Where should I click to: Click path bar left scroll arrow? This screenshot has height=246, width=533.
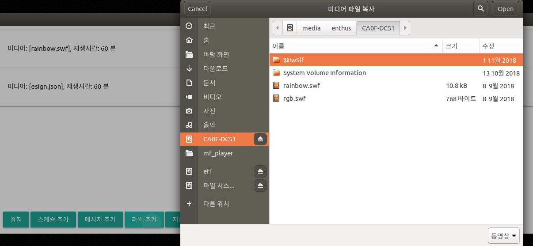pos(278,28)
